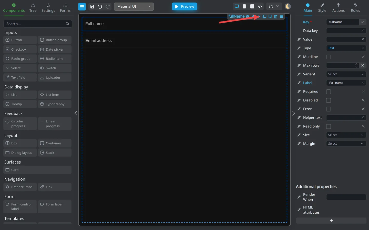This screenshot has width=369, height=230.
Task: Open the Variant select dropdown
Action: click(346, 74)
